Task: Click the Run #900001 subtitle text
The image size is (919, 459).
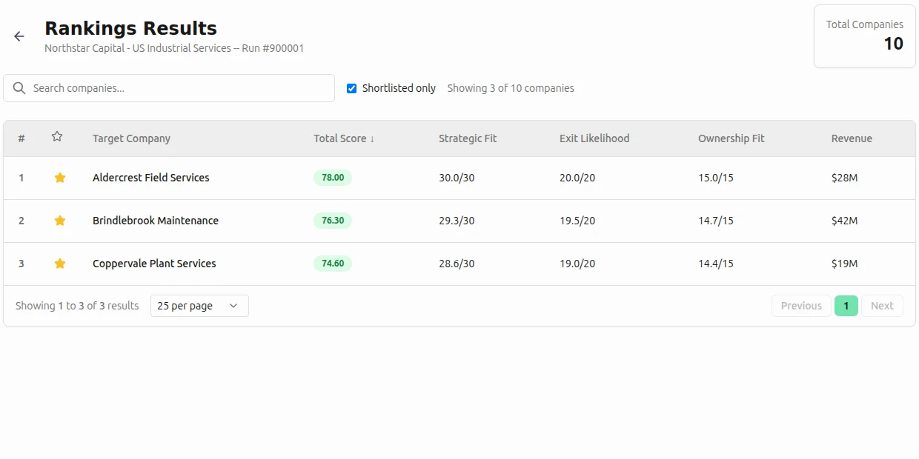Action: [273, 48]
